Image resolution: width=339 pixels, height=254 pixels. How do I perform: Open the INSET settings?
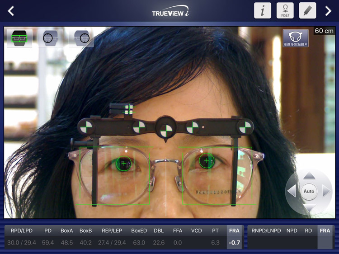pos(285,11)
